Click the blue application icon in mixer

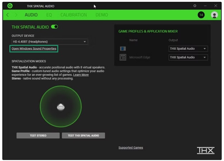(123, 49)
